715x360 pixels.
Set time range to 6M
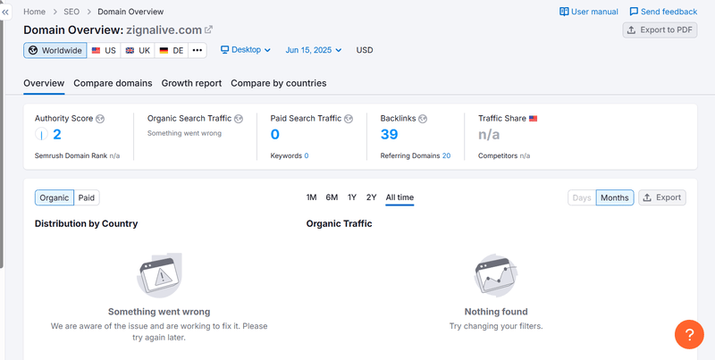[x=332, y=197]
